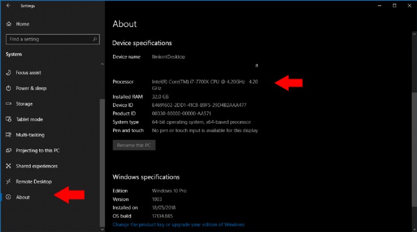Type in the Find a setting box
The width and height of the screenshot is (417, 232).
(50, 39)
